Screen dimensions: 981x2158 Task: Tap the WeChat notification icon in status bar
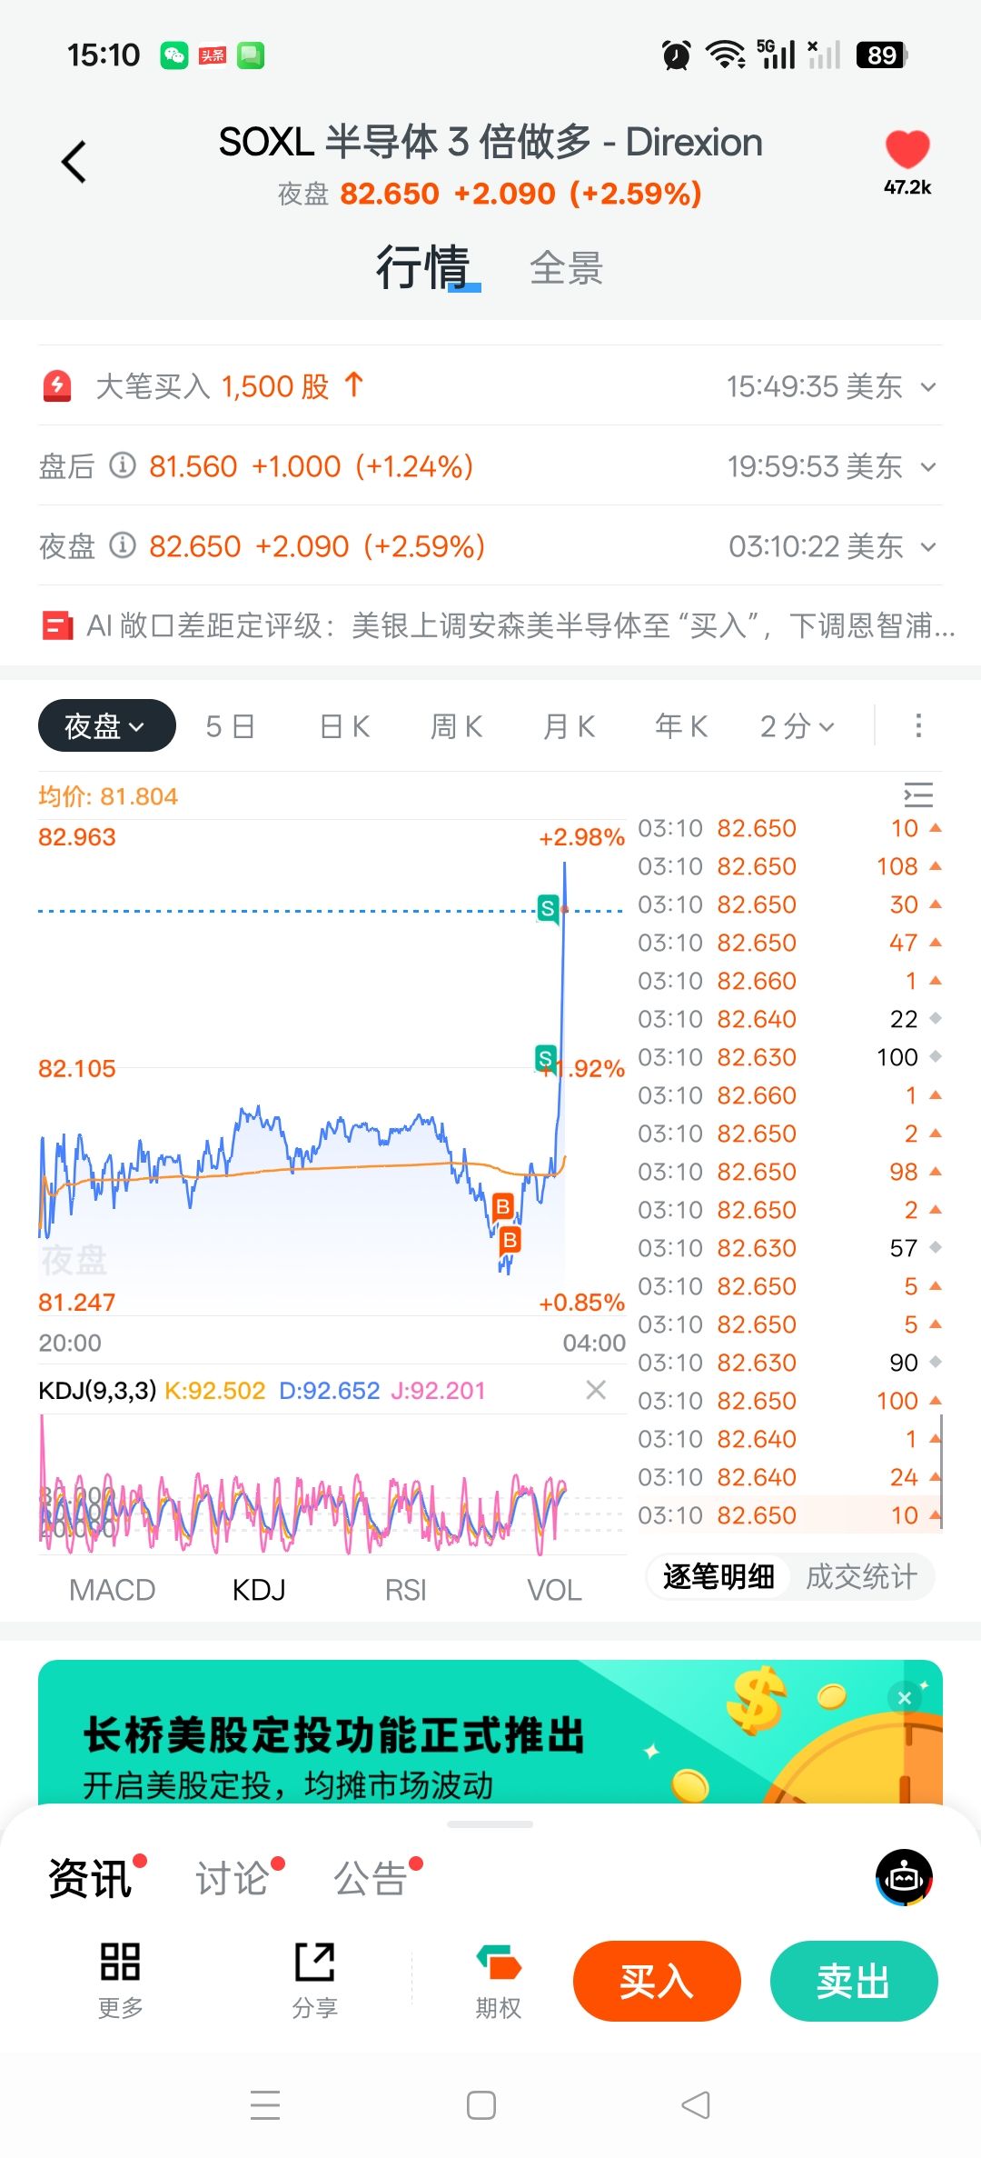coord(174,55)
